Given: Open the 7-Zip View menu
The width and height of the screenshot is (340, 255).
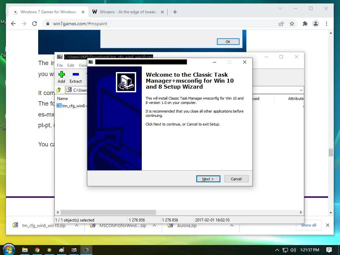Looking at the screenshot, I should coord(83,65).
